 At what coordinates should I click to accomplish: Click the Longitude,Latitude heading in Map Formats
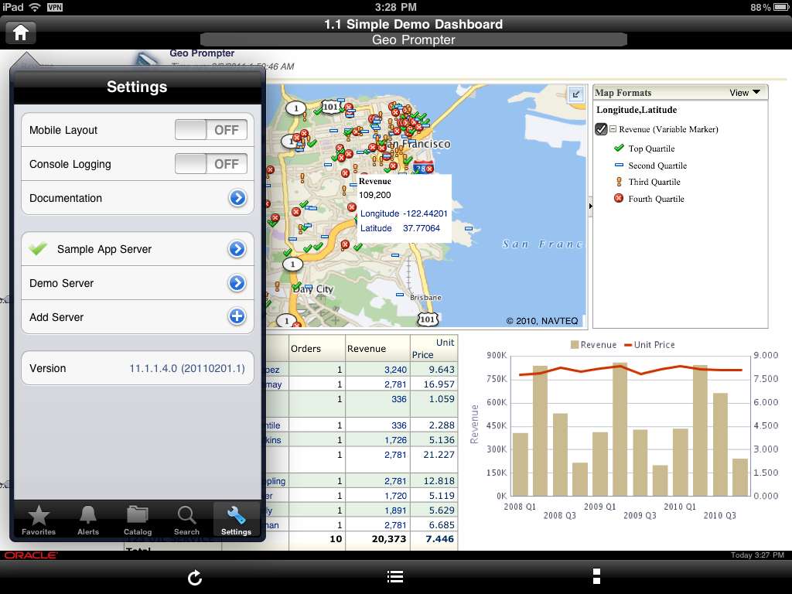click(x=637, y=110)
